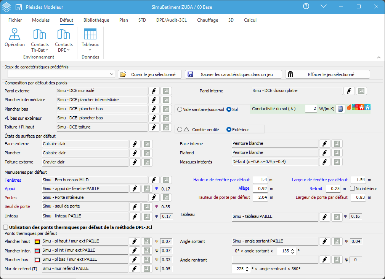This screenshot has height=279, width=385.
Task: Edit Plancher intermédiaire composition pencil
Action: point(154,100)
